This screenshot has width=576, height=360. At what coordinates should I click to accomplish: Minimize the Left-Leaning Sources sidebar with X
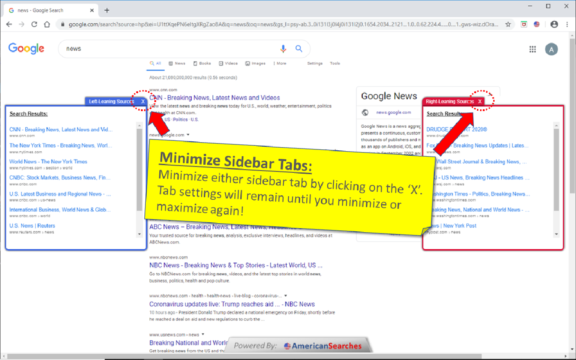[x=143, y=102]
